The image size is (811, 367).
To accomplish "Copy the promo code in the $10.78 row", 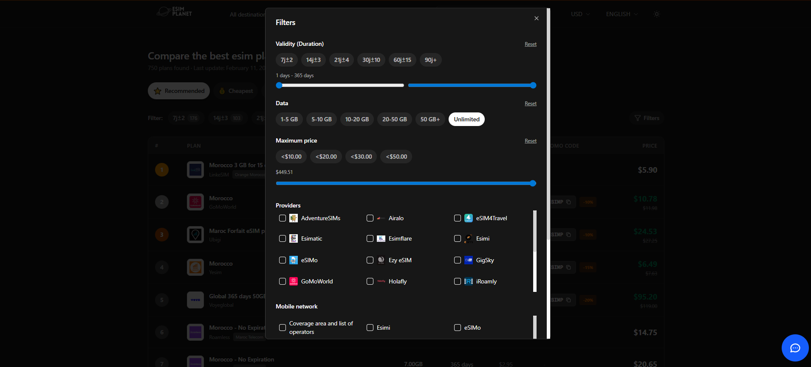I will click(x=568, y=202).
